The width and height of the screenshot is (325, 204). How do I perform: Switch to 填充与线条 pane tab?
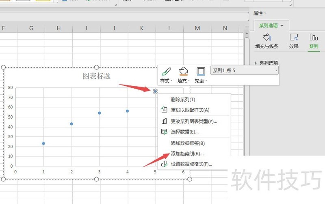pyautogui.click(x=267, y=41)
